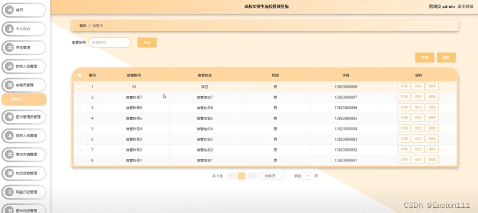Click the name cell 李四
The width and height of the screenshot is (478, 213).
tap(205, 87)
